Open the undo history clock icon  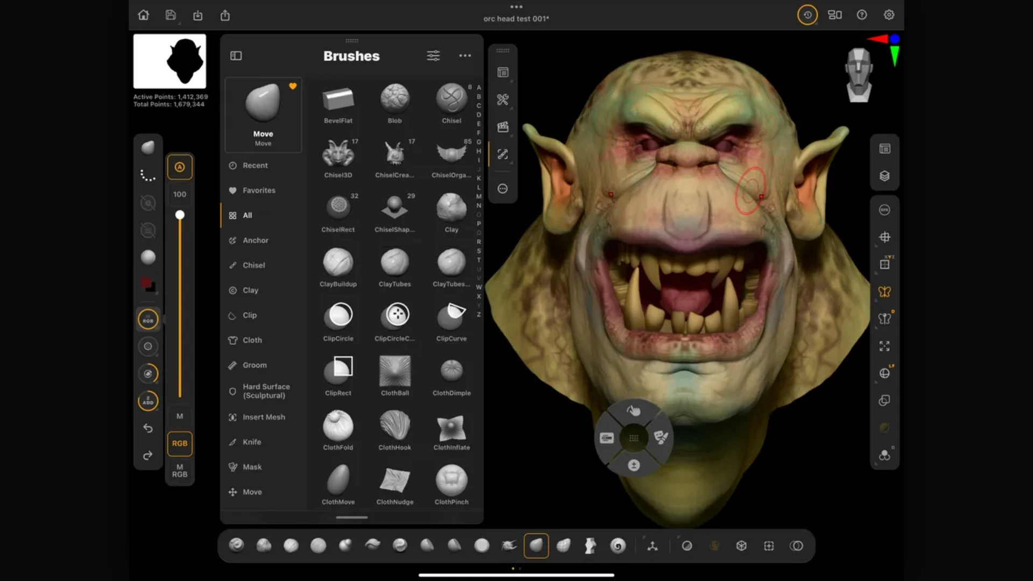[x=807, y=15]
